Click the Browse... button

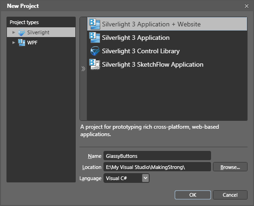point(230,167)
